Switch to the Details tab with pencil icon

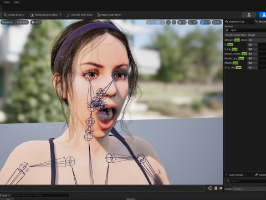(x=260, y=175)
